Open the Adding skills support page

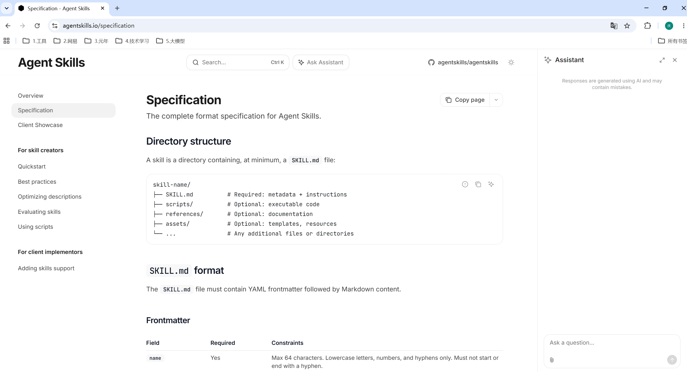(46, 268)
